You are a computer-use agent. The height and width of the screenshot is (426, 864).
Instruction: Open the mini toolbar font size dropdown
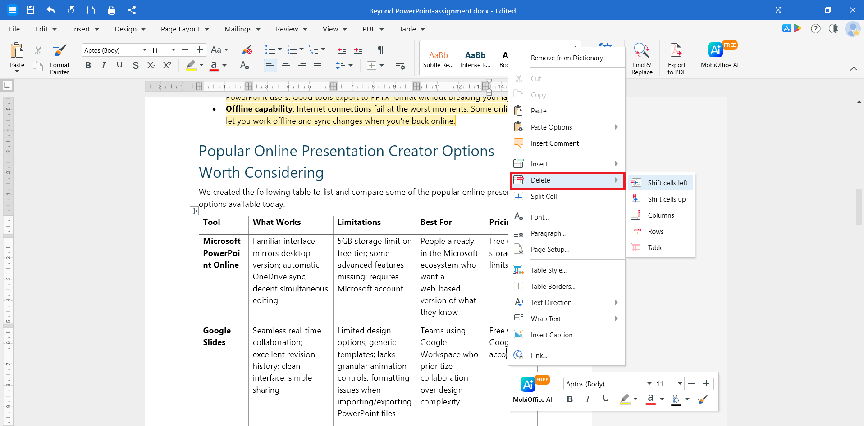(680, 384)
